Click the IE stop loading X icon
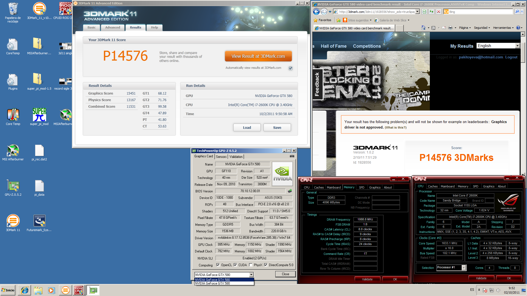Image resolution: width=527 pixels, height=296 pixels. (x=439, y=12)
